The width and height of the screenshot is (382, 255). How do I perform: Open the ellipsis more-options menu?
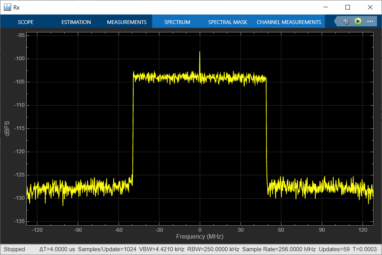[x=370, y=21]
